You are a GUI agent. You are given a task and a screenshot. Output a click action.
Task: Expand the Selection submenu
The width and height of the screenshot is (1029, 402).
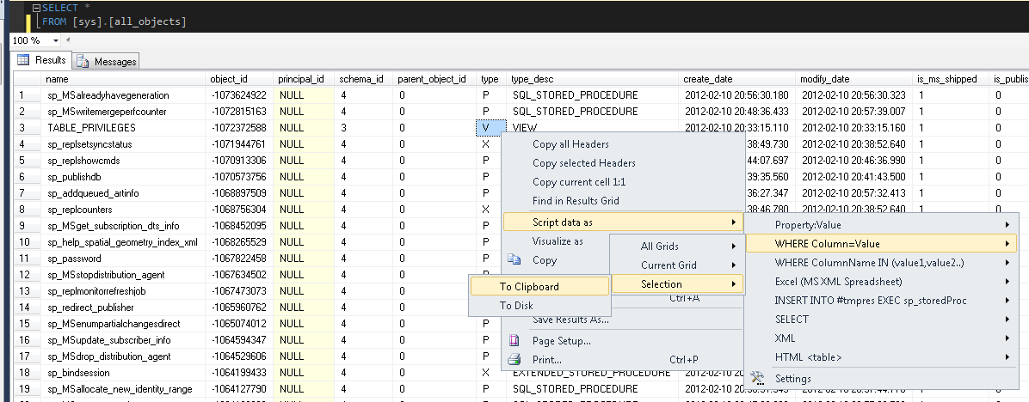tap(677, 284)
